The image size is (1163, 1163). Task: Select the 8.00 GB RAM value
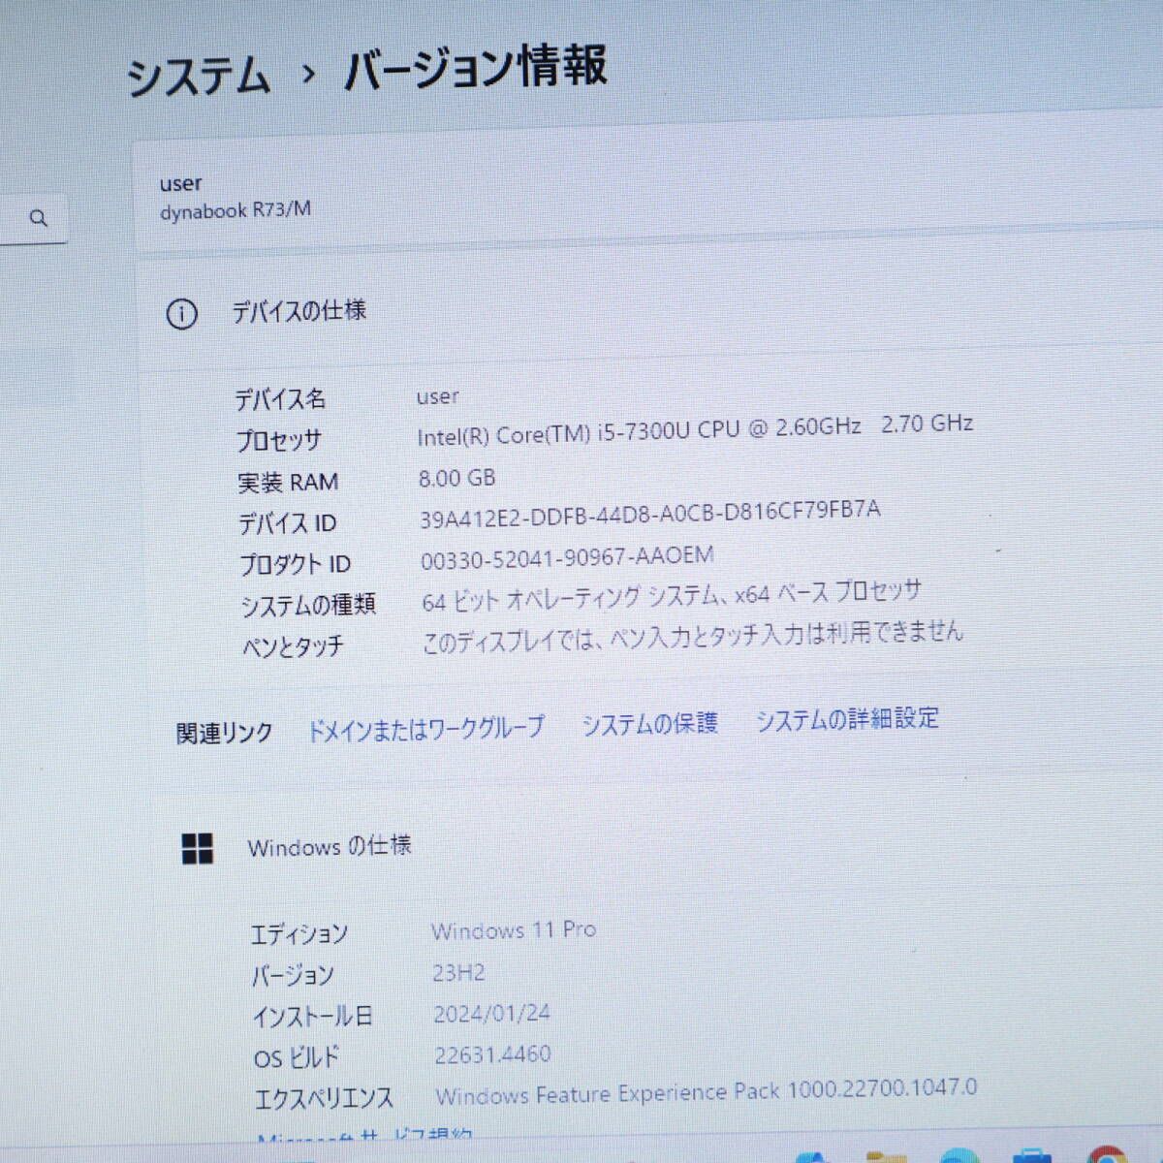tap(456, 478)
